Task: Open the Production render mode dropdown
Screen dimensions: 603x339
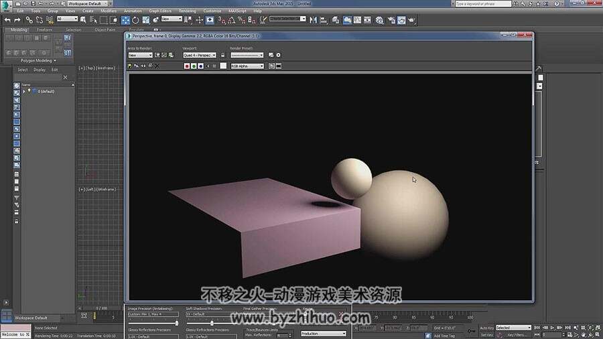Action: (324, 333)
